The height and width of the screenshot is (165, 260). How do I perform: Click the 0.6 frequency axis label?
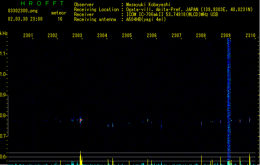coord(3,157)
